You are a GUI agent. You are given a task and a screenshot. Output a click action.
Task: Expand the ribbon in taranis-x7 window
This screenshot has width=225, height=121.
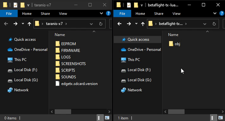(101, 14)
